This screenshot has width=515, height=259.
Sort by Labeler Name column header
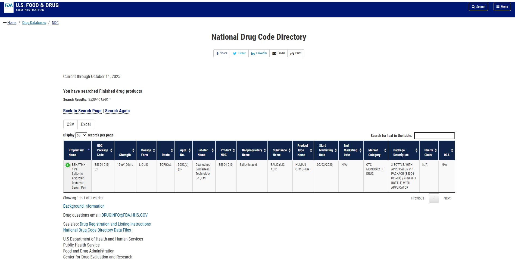pyautogui.click(x=204, y=150)
